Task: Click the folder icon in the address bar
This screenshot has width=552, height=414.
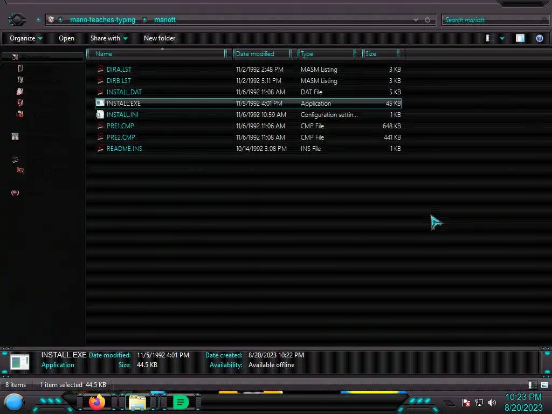Action: pos(51,20)
